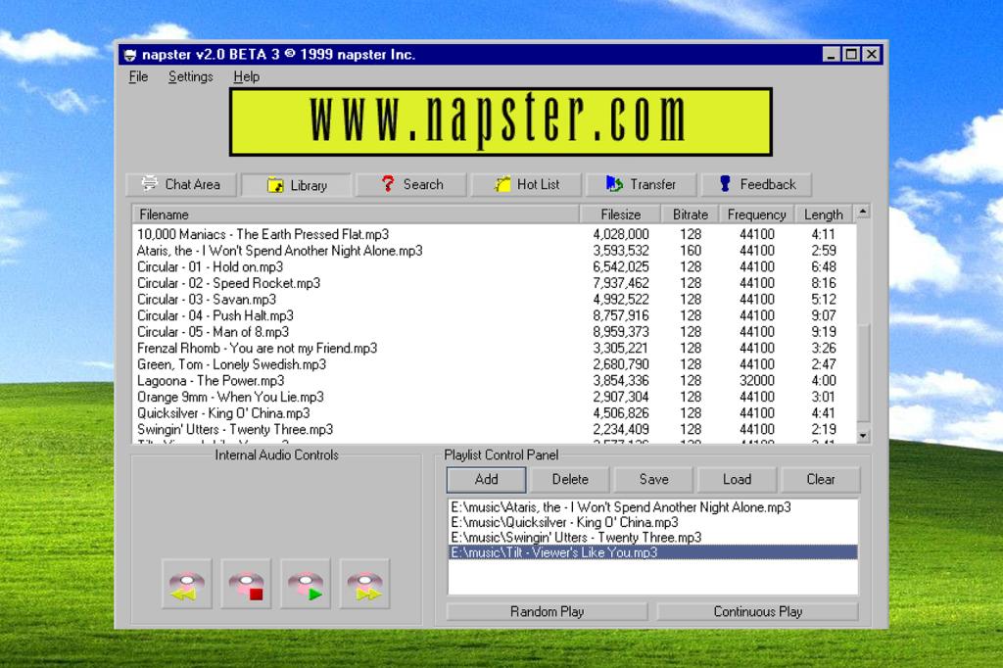Screen dimensions: 1003x668
Task: Select Ataris - I Won't Spend Another Night Alone.mp3 in library
Action: point(494,251)
